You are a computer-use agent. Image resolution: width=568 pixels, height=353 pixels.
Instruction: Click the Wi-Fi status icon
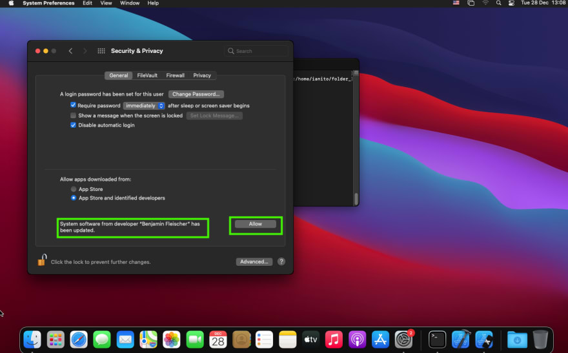click(485, 3)
